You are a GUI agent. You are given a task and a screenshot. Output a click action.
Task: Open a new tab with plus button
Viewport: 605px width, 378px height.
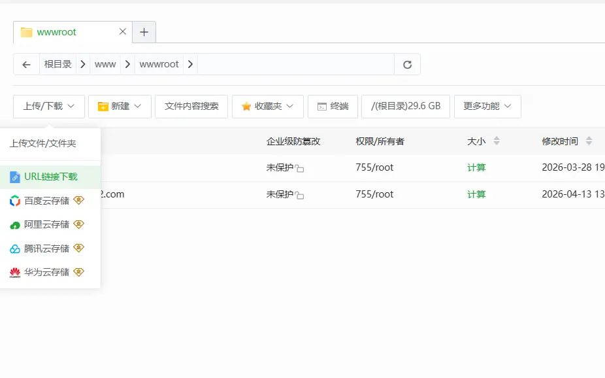144,32
